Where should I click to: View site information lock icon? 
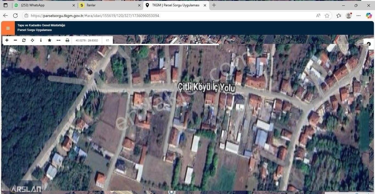[x=26, y=16]
